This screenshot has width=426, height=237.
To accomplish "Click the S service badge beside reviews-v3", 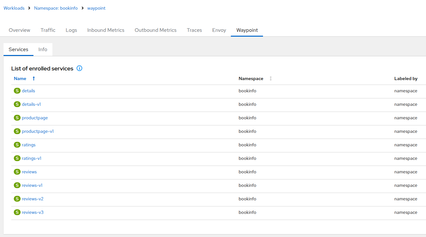I will click(17, 212).
